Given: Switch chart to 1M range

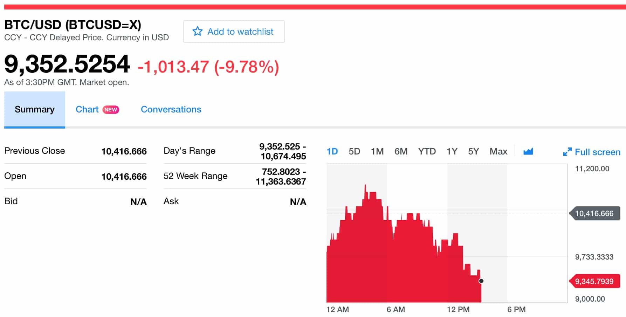Looking at the screenshot, I should click(x=377, y=151).
